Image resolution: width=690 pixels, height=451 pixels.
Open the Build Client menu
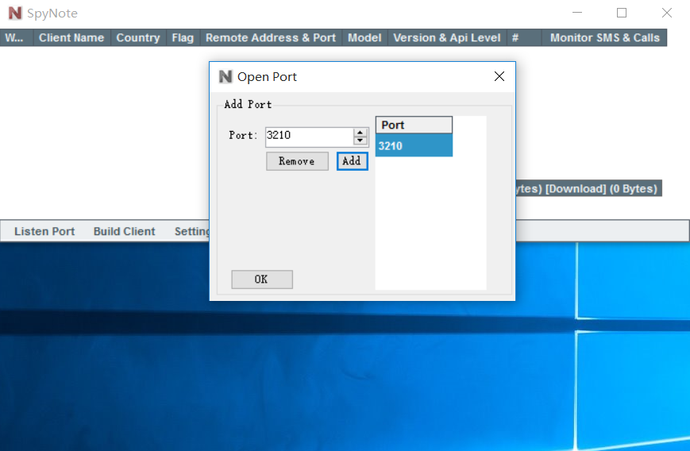(x=124, y=231)
